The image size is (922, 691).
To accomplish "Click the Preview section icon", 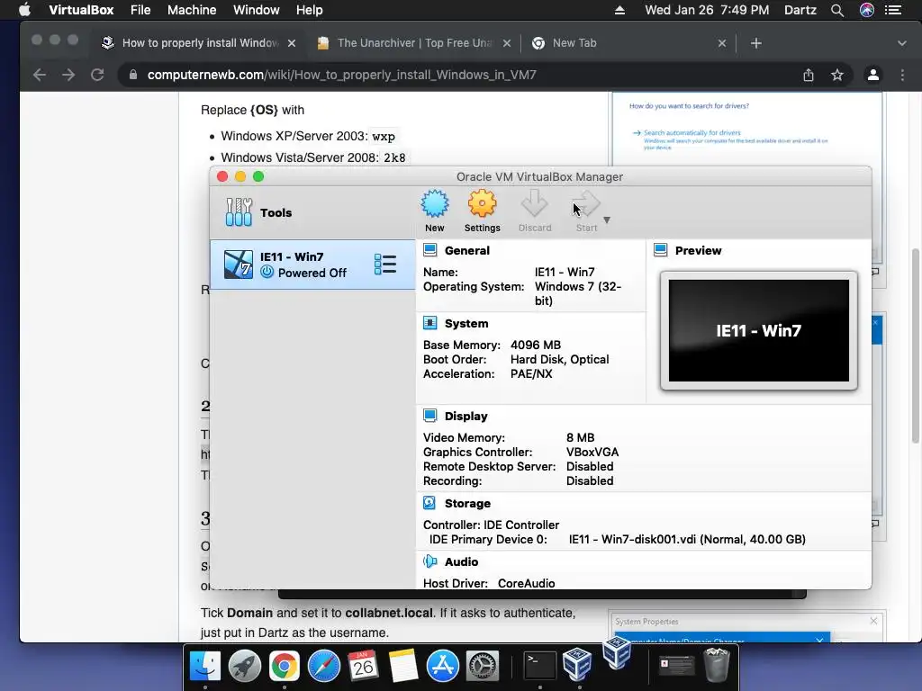I will click(x=660, y=250).
